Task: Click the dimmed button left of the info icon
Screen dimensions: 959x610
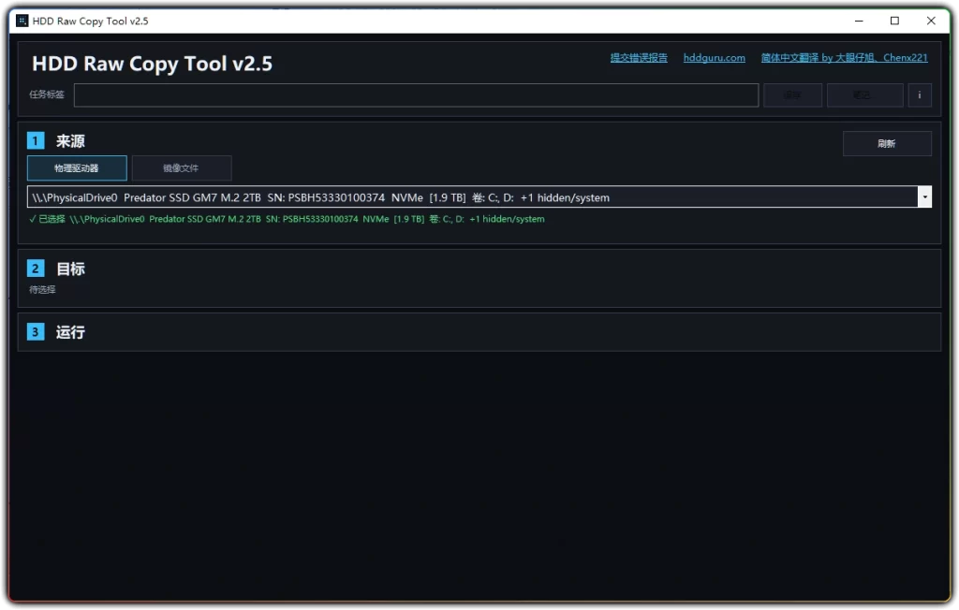Action: 864,94
